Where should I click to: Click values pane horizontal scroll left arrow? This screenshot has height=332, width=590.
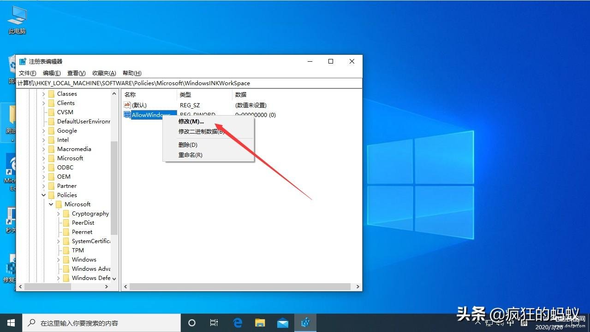126,286
